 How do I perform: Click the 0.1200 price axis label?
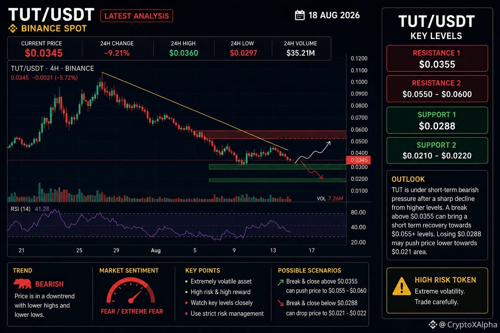tap(359, 59)
